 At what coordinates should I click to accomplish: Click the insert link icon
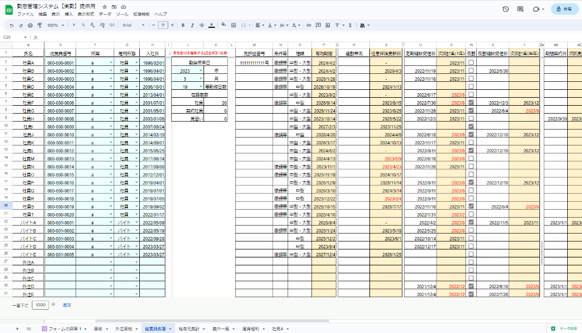tap(309, 25)
